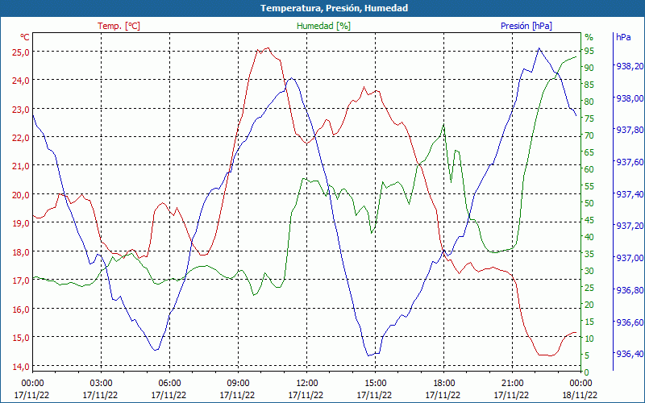Click the "937,40" pressure axis tick
645x403 pixels.
(x=629, y=193)
